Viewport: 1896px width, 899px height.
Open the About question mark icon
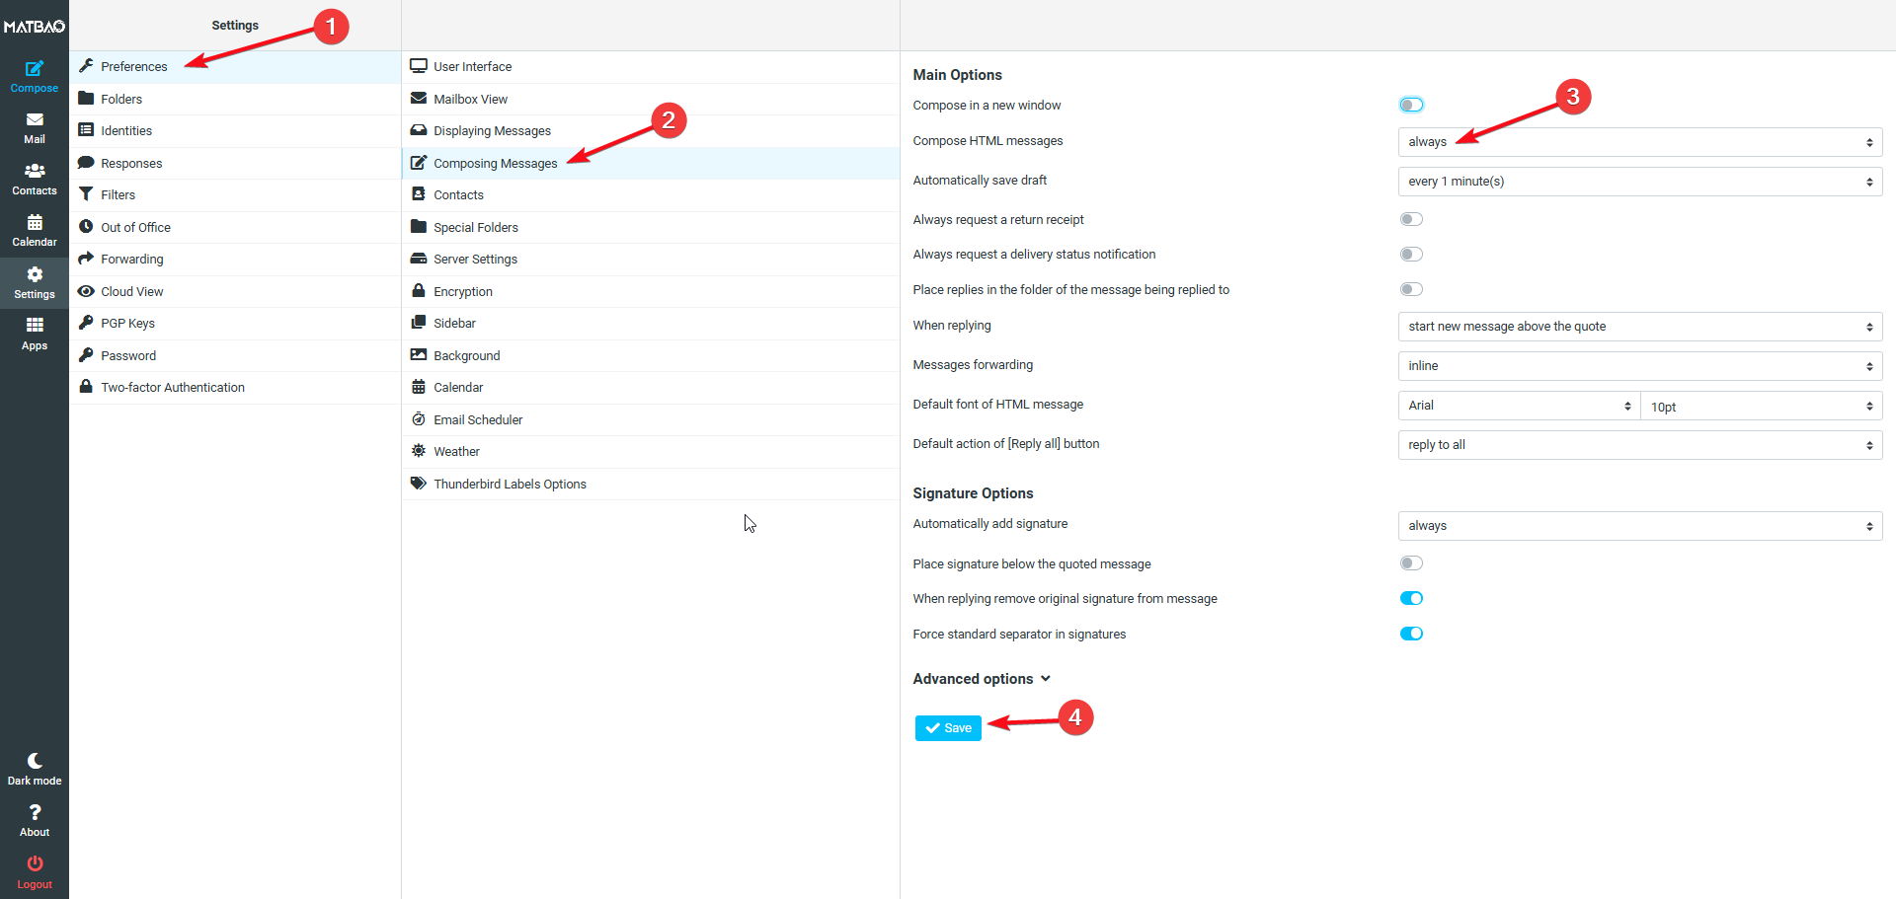click(34, 820)
